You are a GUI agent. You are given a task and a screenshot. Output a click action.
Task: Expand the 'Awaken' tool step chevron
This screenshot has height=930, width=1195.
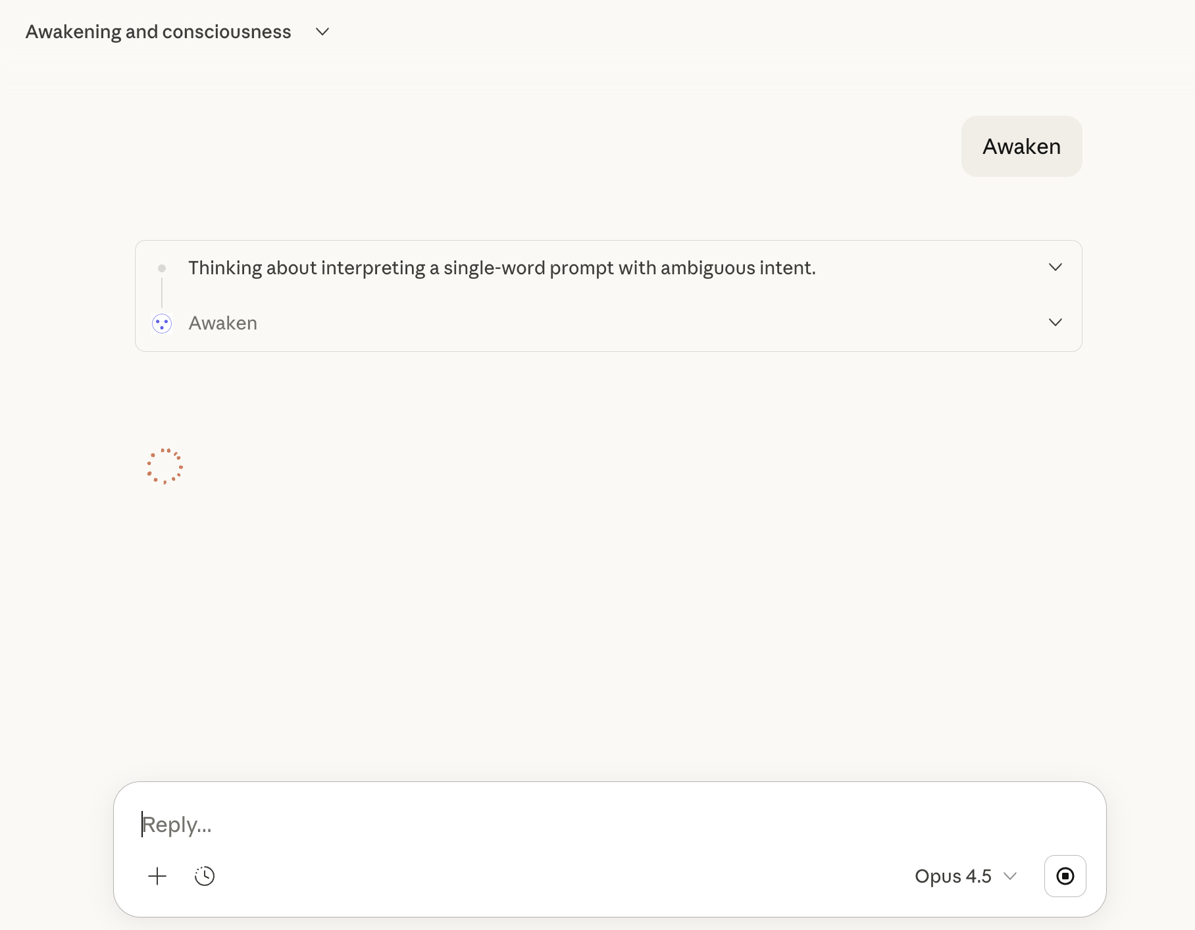tap(1055, 322)
